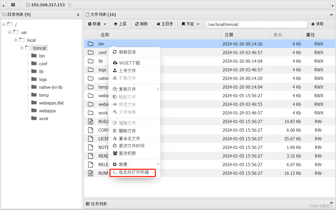Click the bin folder icon in file list
Screen dimensions: 336x210
(x=91, y=44)
